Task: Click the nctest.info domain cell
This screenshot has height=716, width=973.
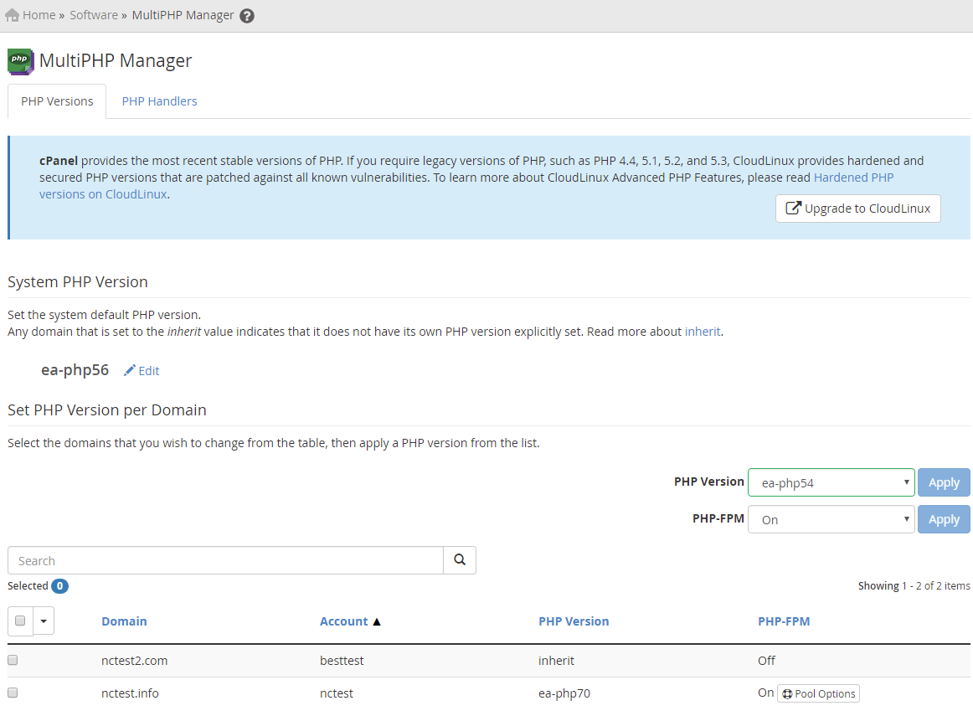Action: click(x=130, y=693)
